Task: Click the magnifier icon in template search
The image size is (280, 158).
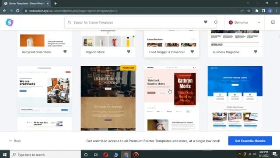Action: point(69,22)
